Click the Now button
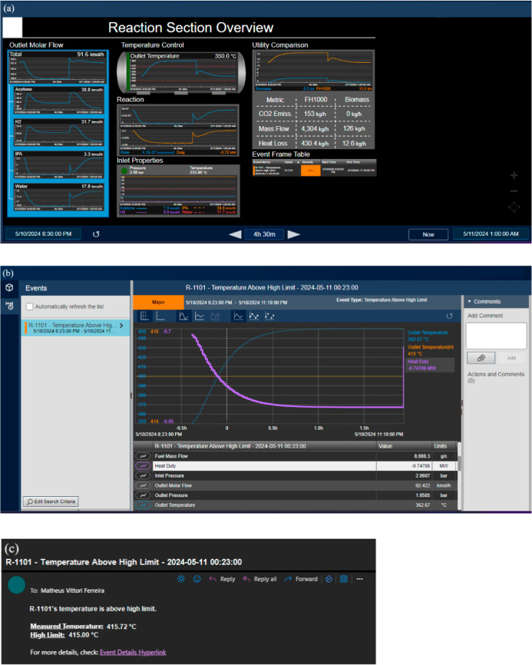Screen dimensions: 532x665 (428, 234)
